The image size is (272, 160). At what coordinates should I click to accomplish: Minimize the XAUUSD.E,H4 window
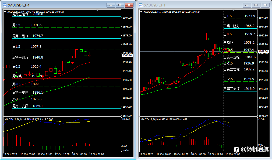coord(111,5)
